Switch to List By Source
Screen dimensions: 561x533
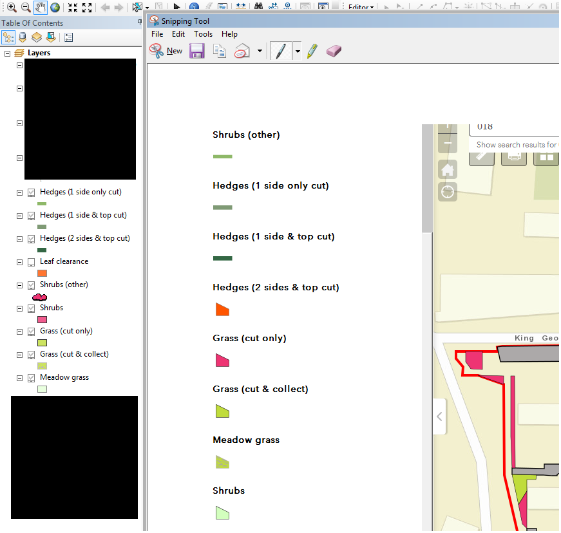[23, 37]
